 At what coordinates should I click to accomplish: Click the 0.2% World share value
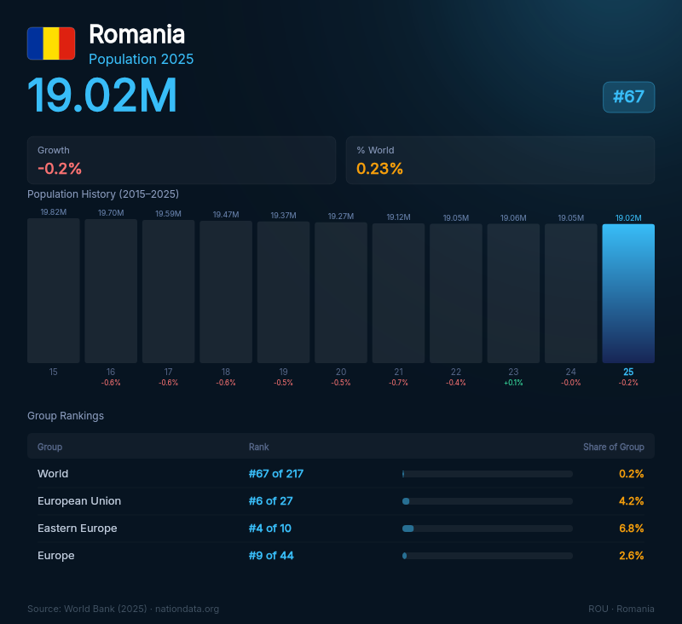coord(631,474)
